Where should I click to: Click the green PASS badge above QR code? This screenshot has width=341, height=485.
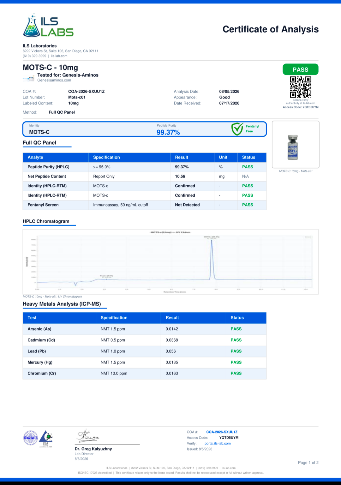click(301, 69)
